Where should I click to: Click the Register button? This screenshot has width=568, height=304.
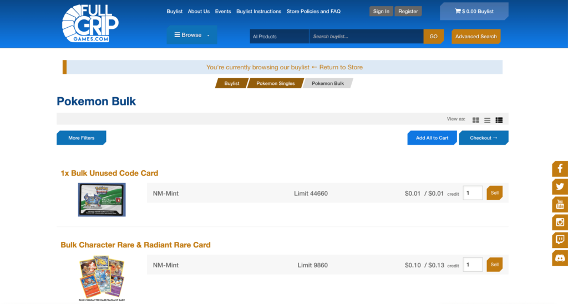click(408, 11)
